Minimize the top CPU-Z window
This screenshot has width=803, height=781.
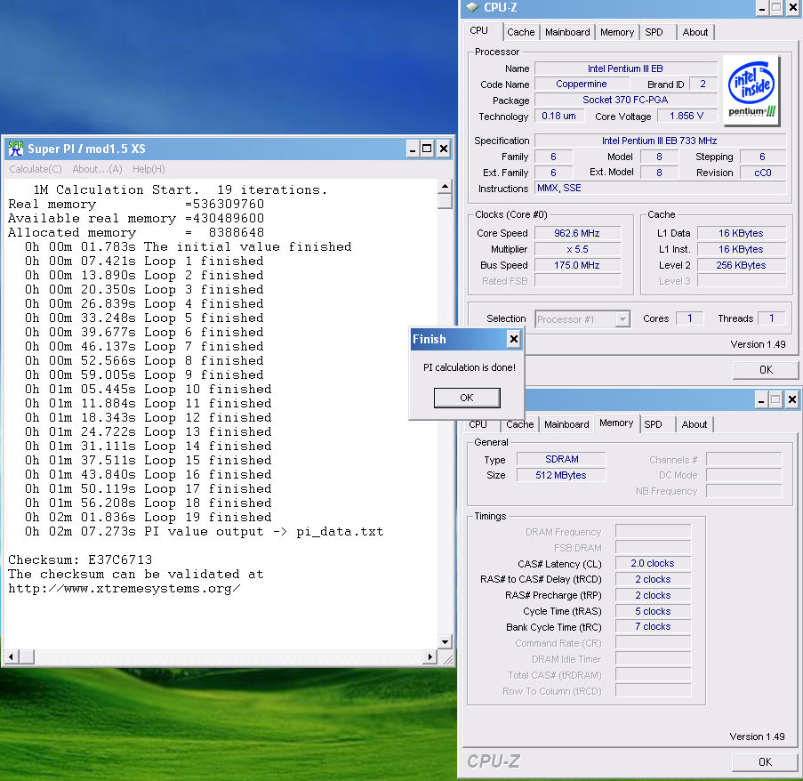[x=762, y=8]
